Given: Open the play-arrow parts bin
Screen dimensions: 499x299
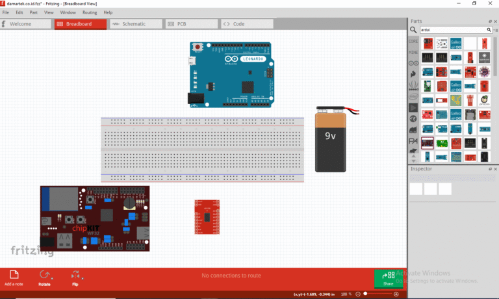Looking at the screenshot, I should 413,108.
